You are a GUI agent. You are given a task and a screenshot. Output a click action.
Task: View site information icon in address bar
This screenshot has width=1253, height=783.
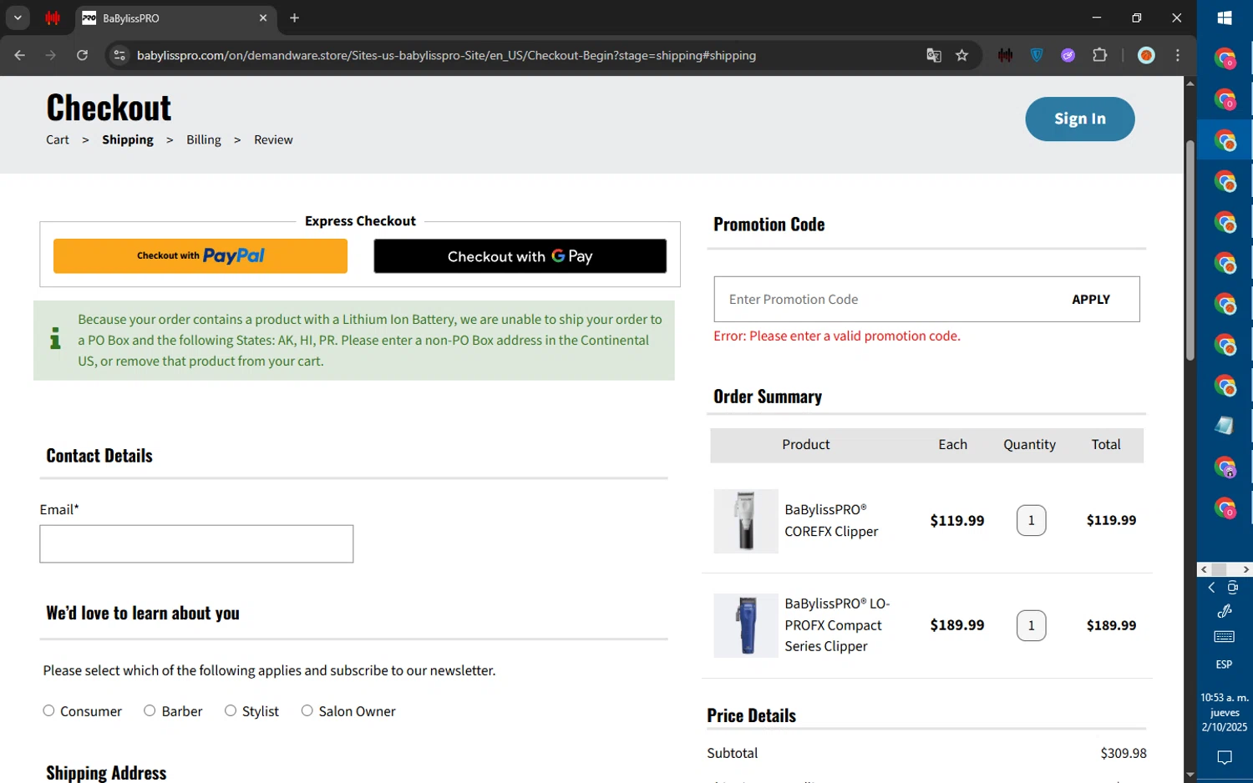pyautogui.click(x=119, y=55)
